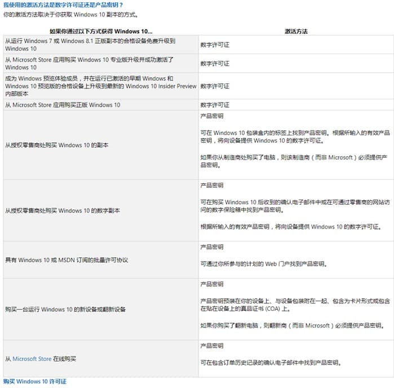The image size is (394, 388).
Task: Click the row 购买一台运行 Windows 10 的新设备或翻新设备
Action: [101, 309]
